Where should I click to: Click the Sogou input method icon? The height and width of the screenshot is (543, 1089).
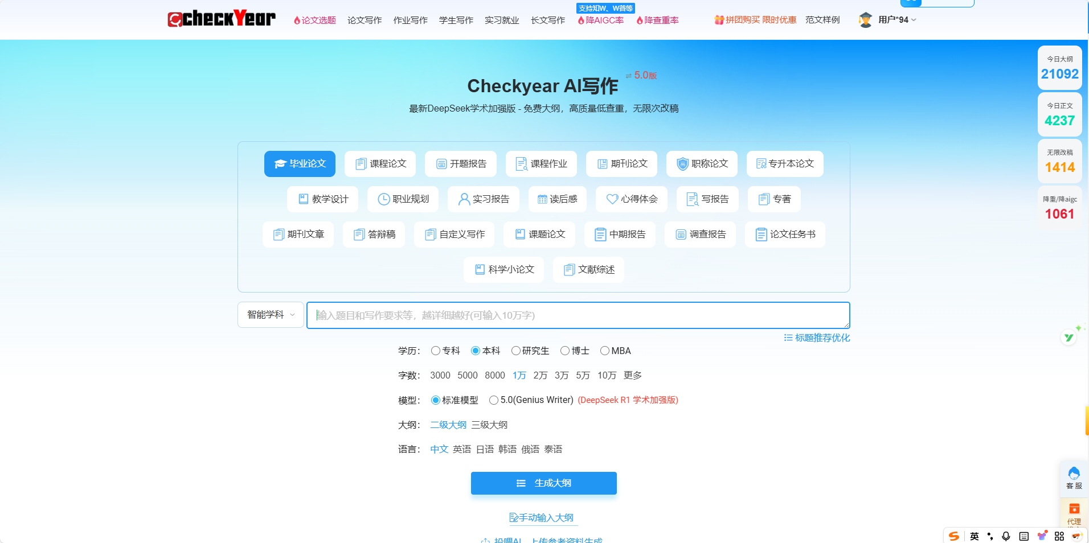tap(954, 536)
